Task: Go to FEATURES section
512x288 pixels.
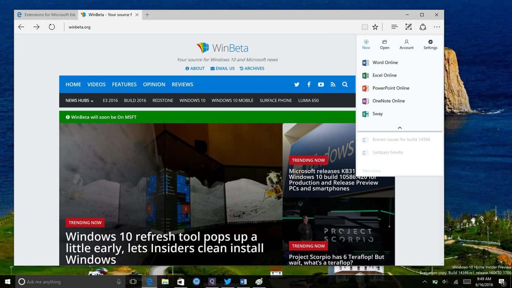Action: click(124, 84)
